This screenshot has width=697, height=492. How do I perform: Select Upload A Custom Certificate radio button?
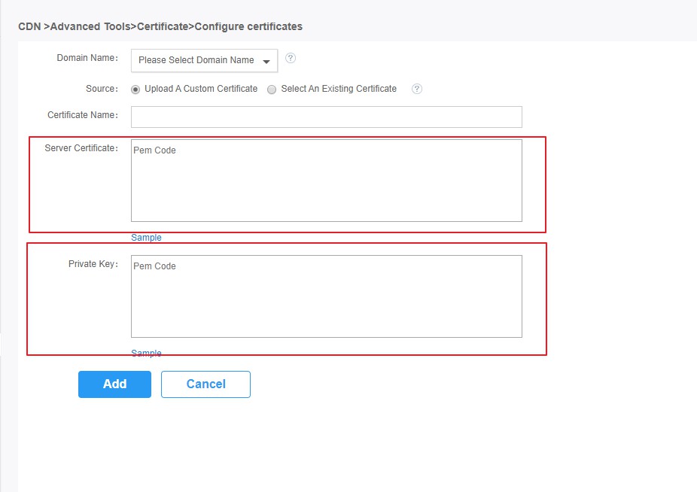click(x=135, y=89)
